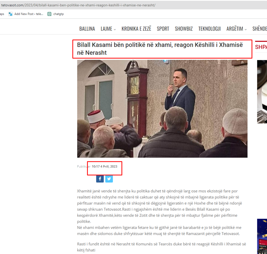Click the mosque speech article photo
Viewport: 267px width, 254px height.
click(162, 109)
